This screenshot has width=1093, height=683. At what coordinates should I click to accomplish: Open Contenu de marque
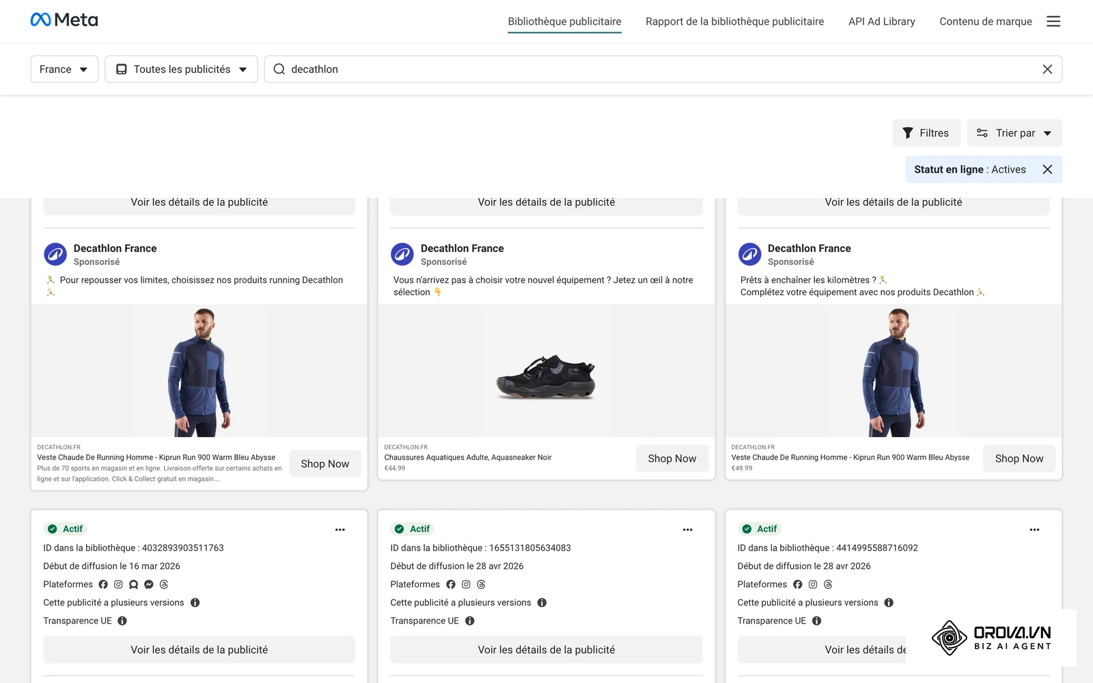pos(985,21)
